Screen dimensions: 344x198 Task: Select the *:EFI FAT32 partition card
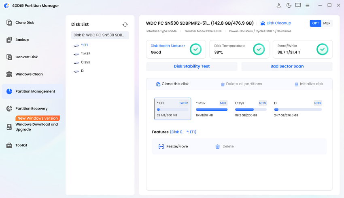click(172, 109)
